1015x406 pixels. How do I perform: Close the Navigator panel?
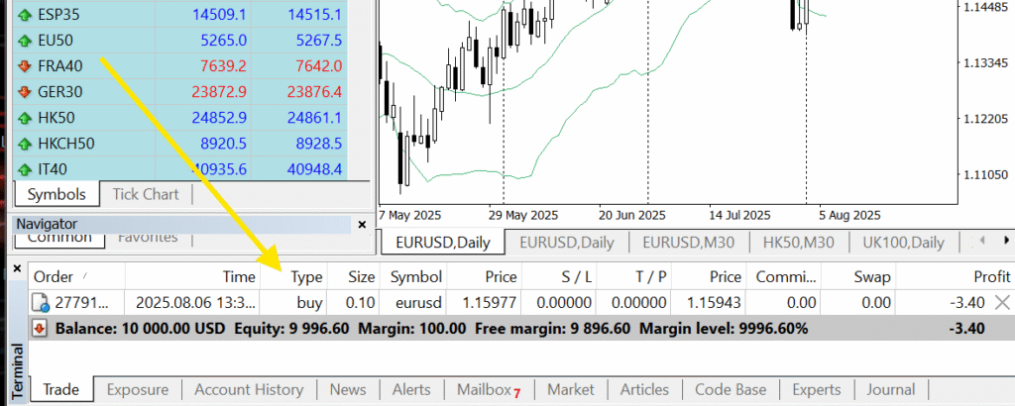point(360,225)
